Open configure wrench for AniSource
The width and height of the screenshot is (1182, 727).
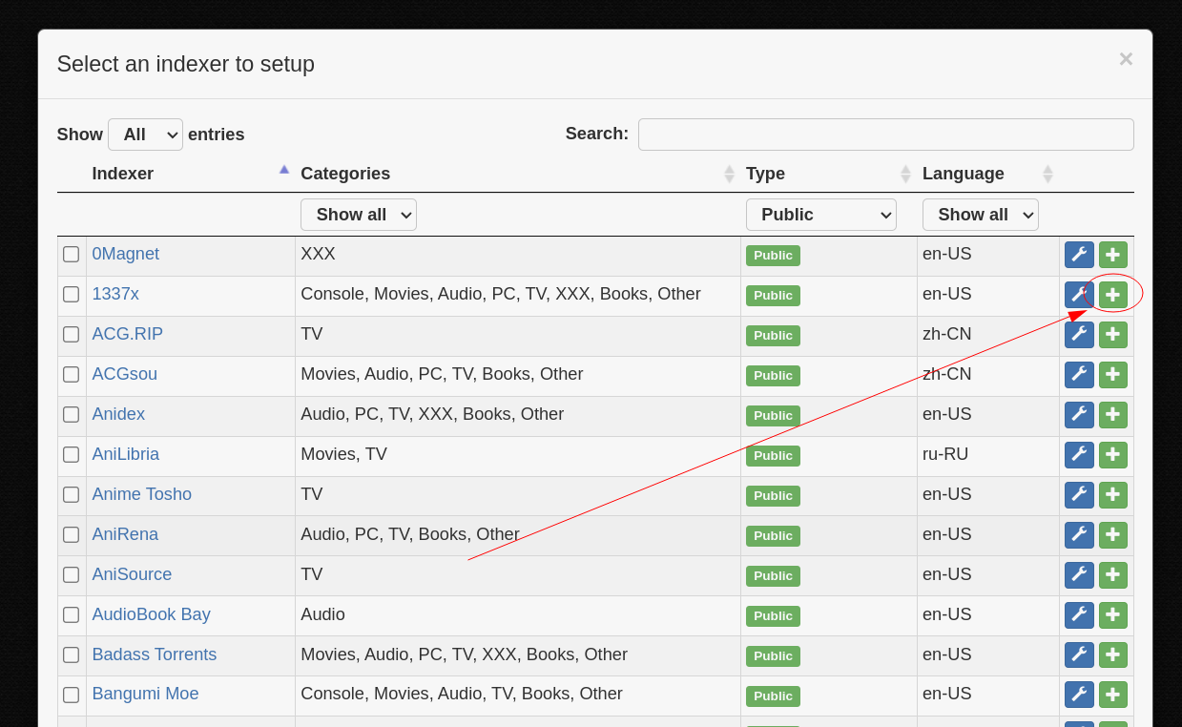click(1079, 575)
